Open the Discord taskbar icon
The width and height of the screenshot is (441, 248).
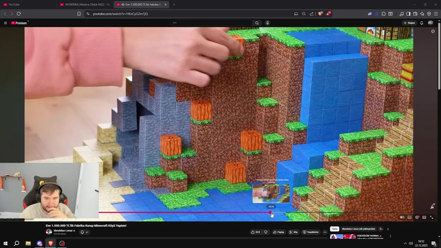pos(40,244)
